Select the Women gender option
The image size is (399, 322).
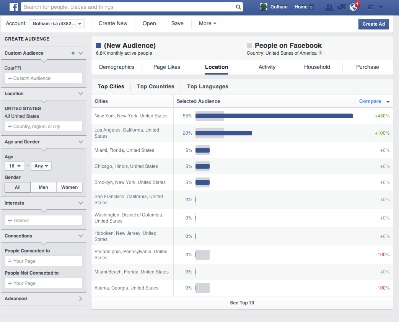[x=69, y=187]
